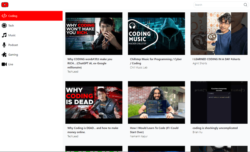Click the Tech chip icon
The width and height of the screenshot is (250, 152).
tap(4, 26)
